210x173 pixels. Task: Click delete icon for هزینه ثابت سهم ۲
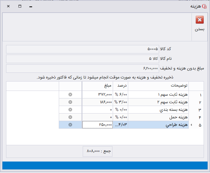point(70,102)
